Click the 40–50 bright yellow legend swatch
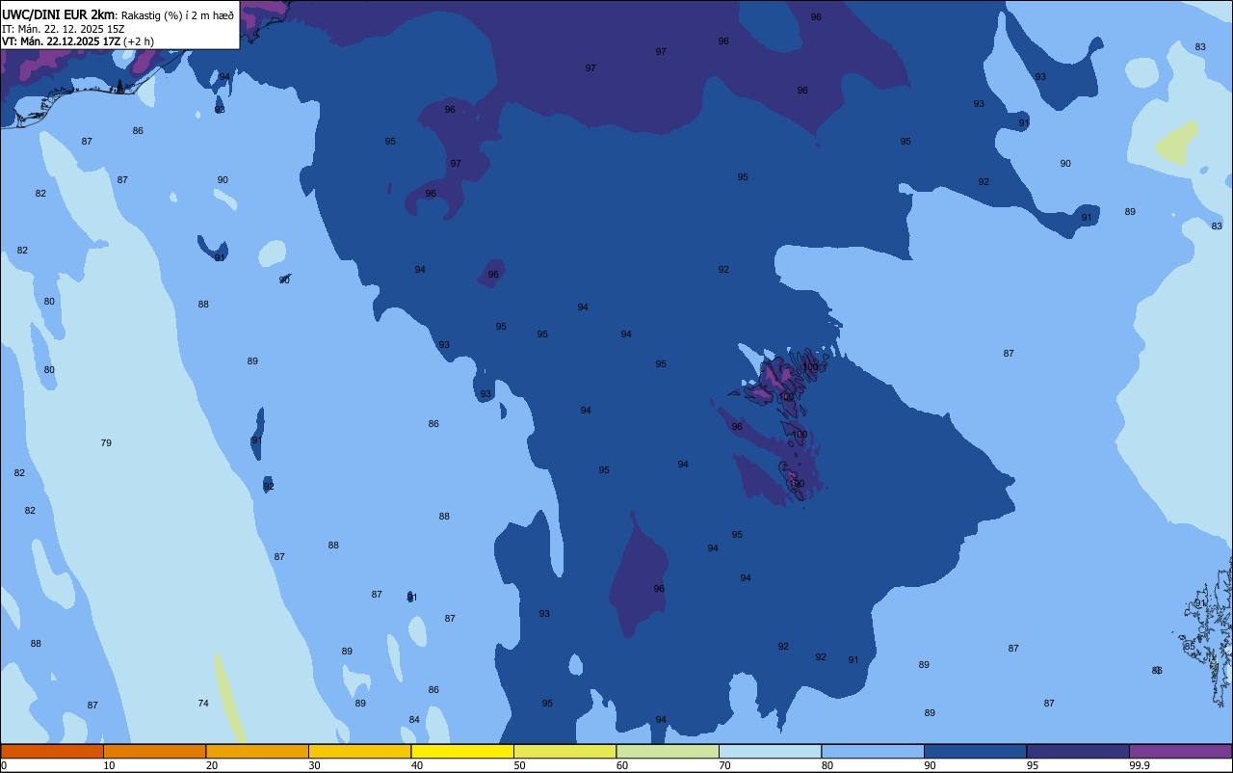Screen dimensions: 1233x773 coord(462,751)
